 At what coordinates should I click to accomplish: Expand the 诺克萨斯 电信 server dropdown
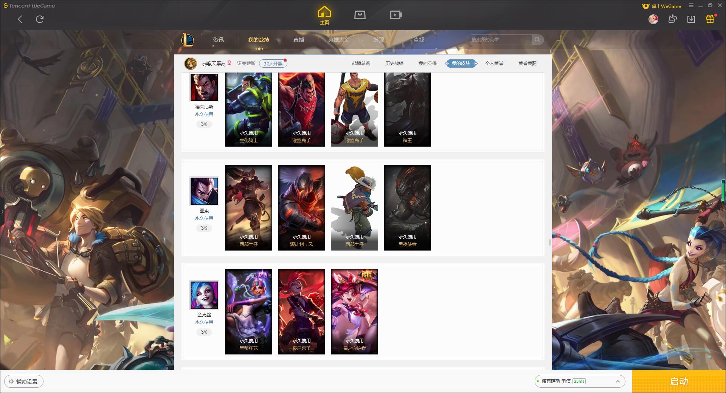coord(579,381)
